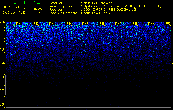Click the 1741 time marker
This screenshot has width=173, height=110.
pos(19,24)
